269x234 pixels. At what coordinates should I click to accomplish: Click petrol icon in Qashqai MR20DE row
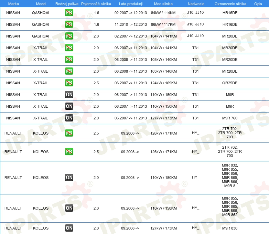coord(69,36)
